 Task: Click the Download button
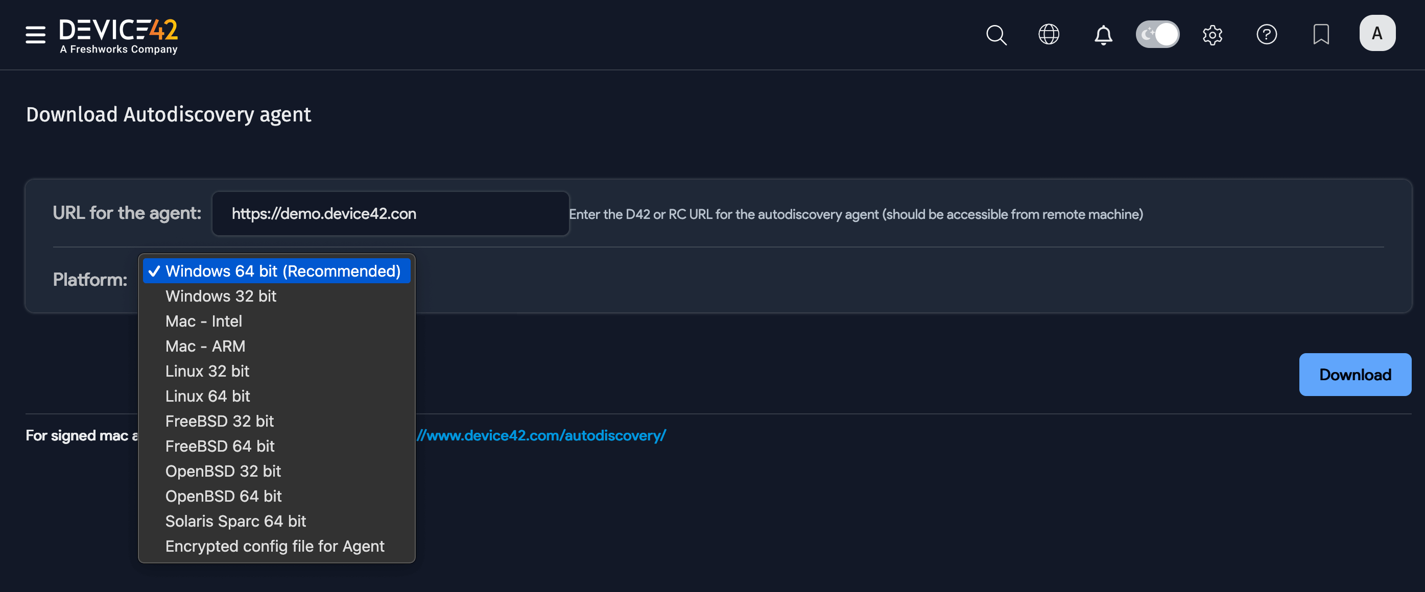[x=1354, y=374]
